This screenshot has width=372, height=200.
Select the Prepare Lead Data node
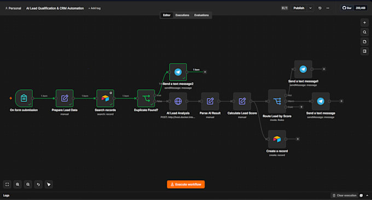click(65, 98)
